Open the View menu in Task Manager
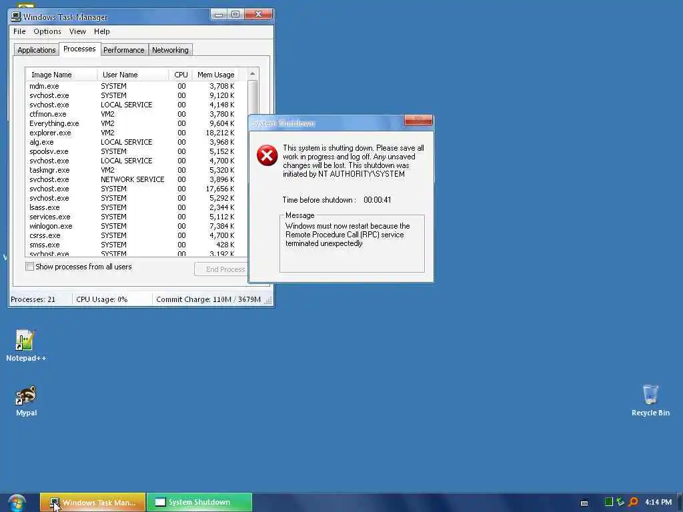This screenshot has height=512, width=683. pyautogui.click(x=77, y=31)
